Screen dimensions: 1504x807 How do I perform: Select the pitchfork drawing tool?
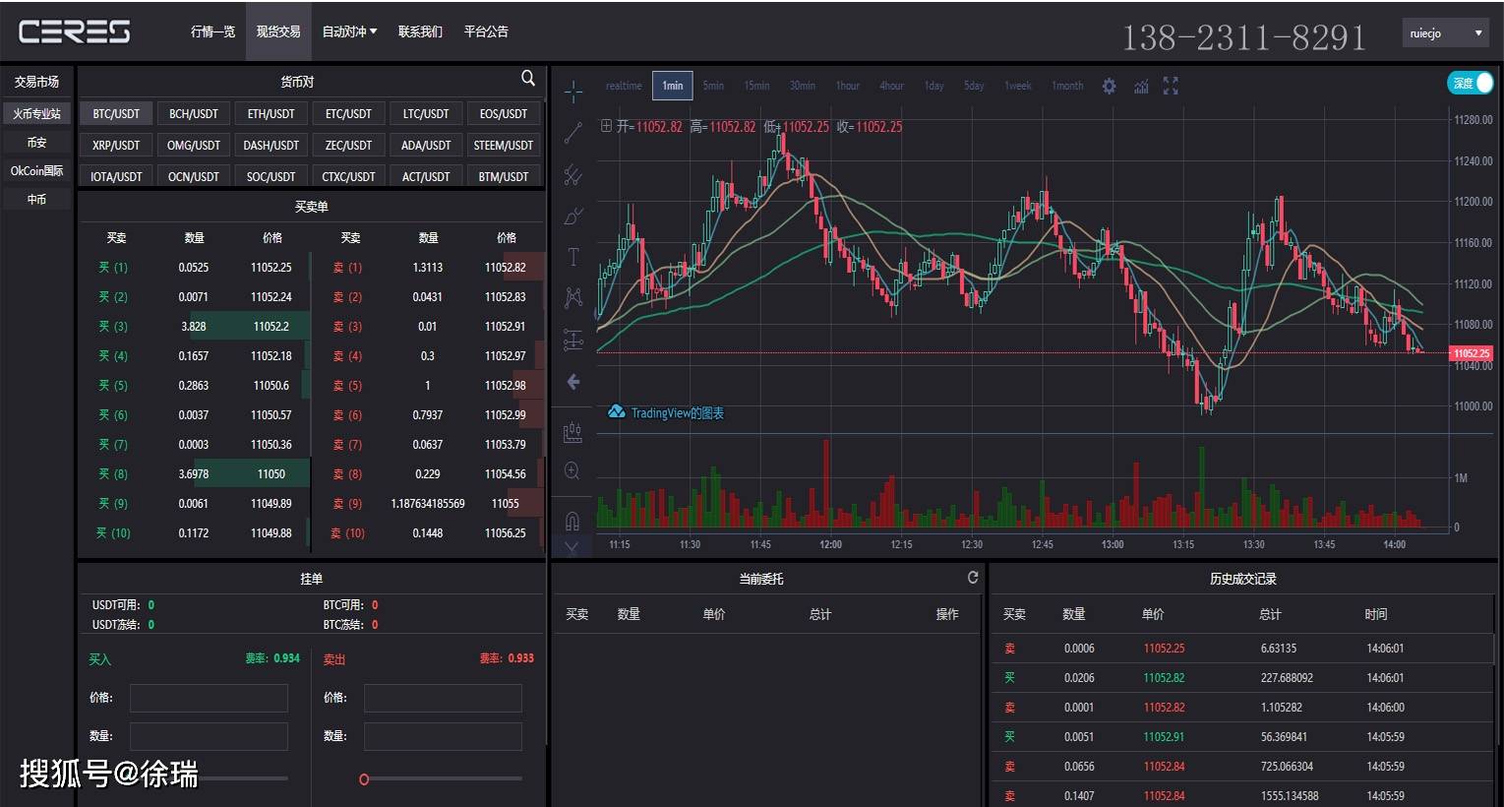(573, 175)
